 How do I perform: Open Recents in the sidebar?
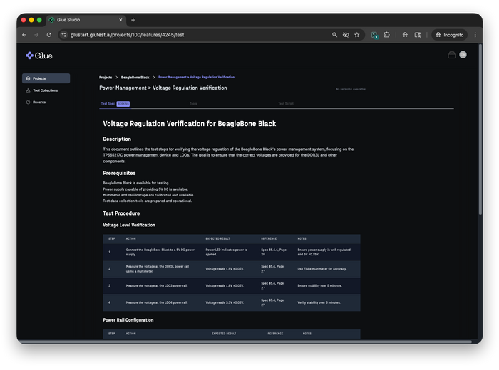pyautogui.click(x=38, y=102)
